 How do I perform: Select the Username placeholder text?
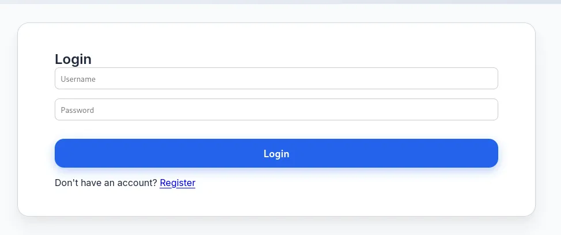tap(78, 79)
